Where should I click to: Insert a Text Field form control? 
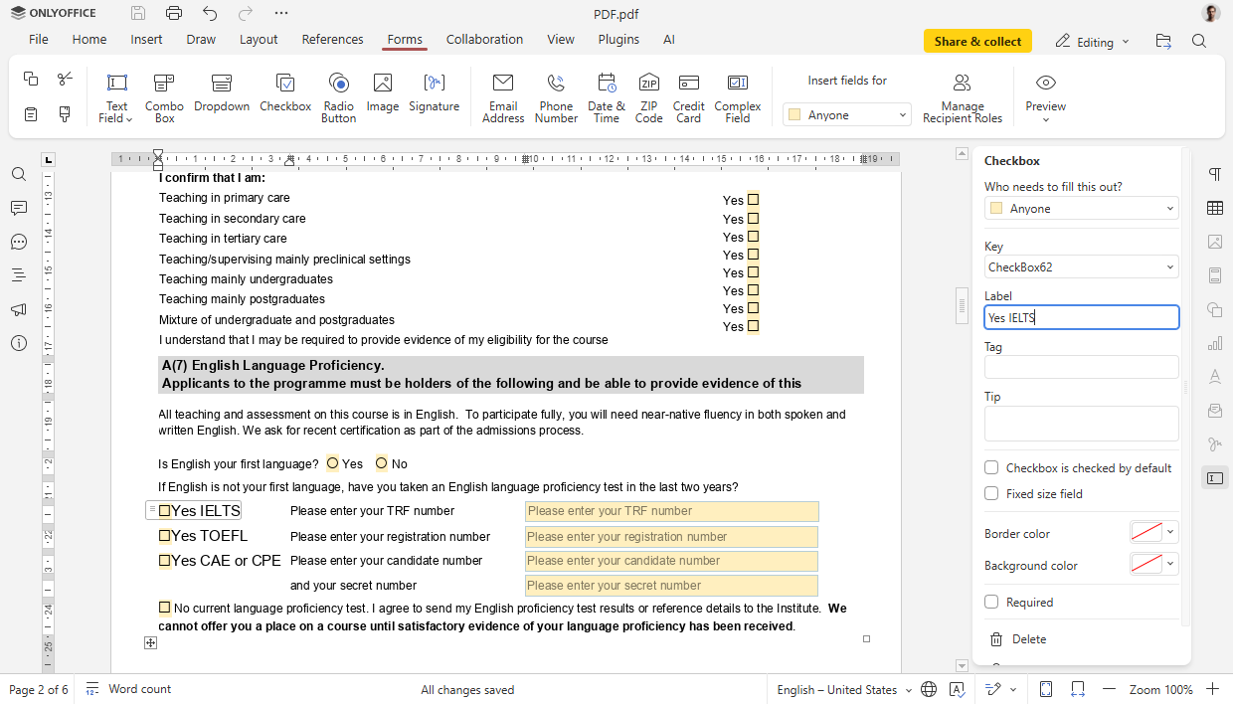(x=115, y=94)
